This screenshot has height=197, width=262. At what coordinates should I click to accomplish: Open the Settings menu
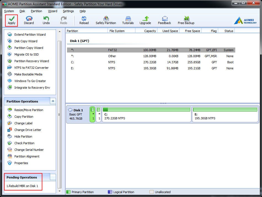[x=68, y=11]
